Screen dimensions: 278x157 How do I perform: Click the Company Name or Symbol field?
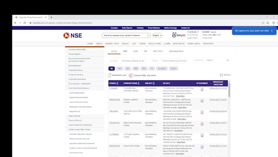(x=133, y=61)
